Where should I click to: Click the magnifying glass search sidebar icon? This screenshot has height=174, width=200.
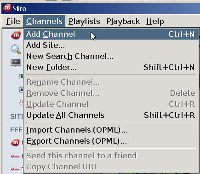pos(16,49)
